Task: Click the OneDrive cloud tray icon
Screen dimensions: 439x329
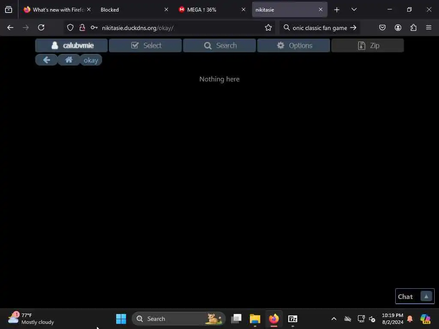Action: click(348, 319)
